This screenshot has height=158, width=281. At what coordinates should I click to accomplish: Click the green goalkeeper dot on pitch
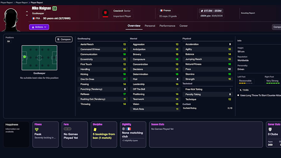click(x=25, y=57)
